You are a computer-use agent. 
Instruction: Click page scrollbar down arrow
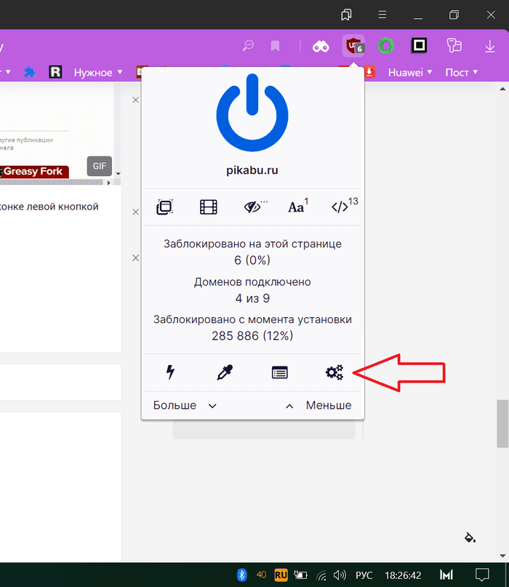pos(502,556)
